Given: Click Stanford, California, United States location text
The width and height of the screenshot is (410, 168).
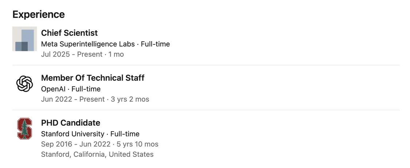Looking at the screenshot, I should tap(97, 155).
